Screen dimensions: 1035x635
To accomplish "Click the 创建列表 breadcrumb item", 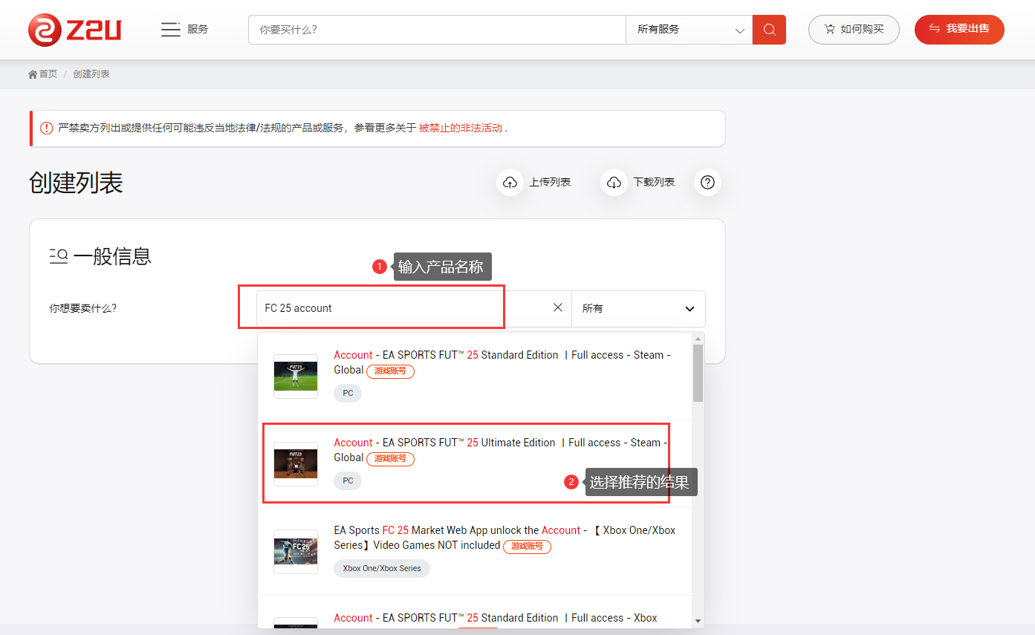I will [91, 74].
